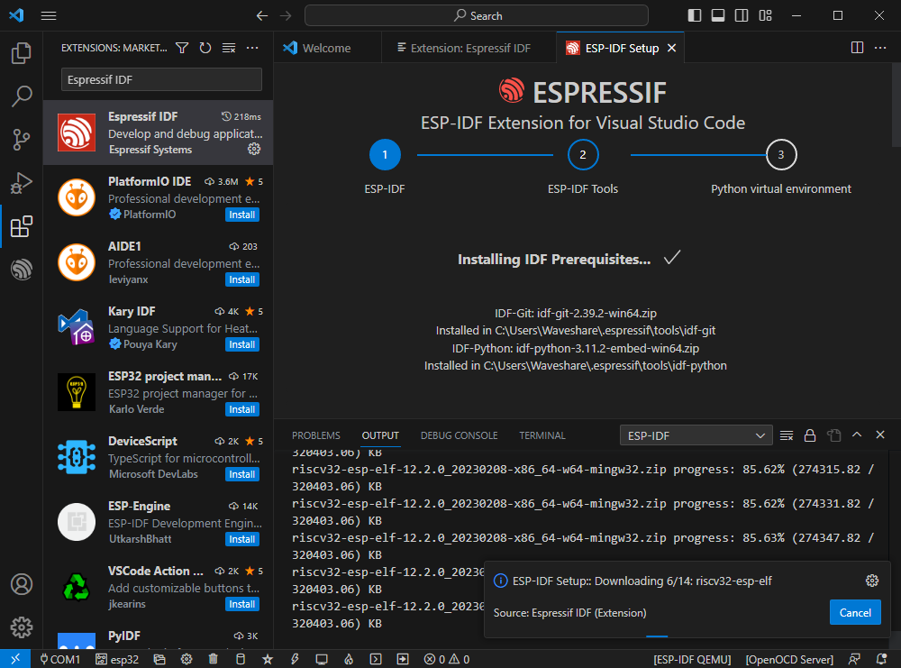
Task: Open the DEBUG CONSOLE tab
Action: click(x=460, y=435)
